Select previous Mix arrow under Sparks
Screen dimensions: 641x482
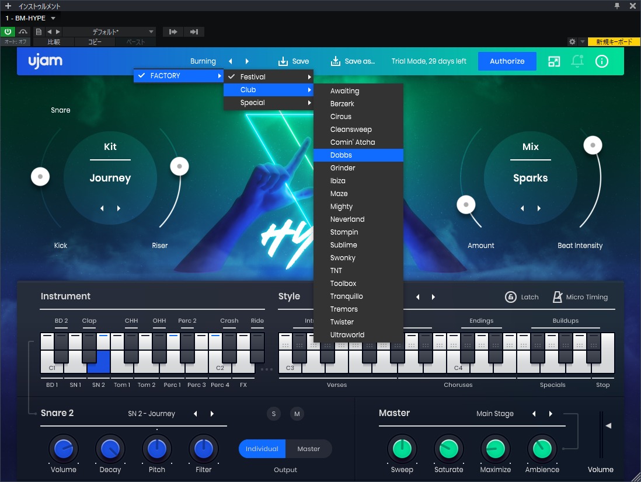pyautogui.click(x=522, y=208)
